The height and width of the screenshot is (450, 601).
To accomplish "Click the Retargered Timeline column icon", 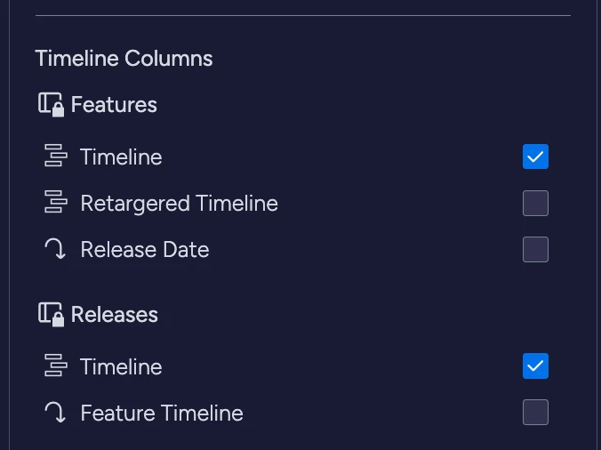I will (x=56, y=204).
